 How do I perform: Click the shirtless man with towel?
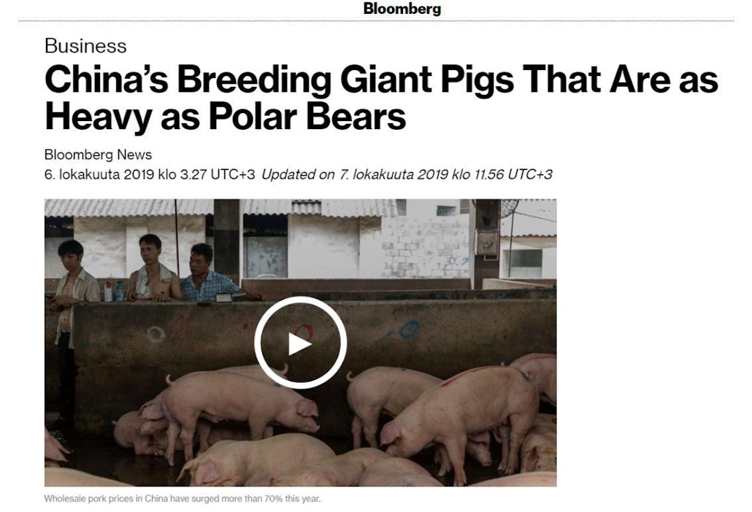[x=153, y=268]
